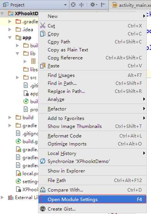The height and width of the screenshot is (214, 151).
Task: Click the jar archive icon under lib
Action: [33, 61]
